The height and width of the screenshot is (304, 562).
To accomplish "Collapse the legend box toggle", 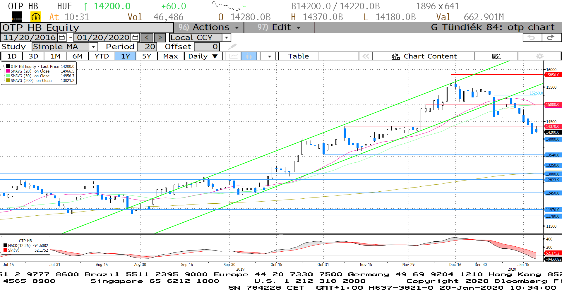I will pos(4,66).
